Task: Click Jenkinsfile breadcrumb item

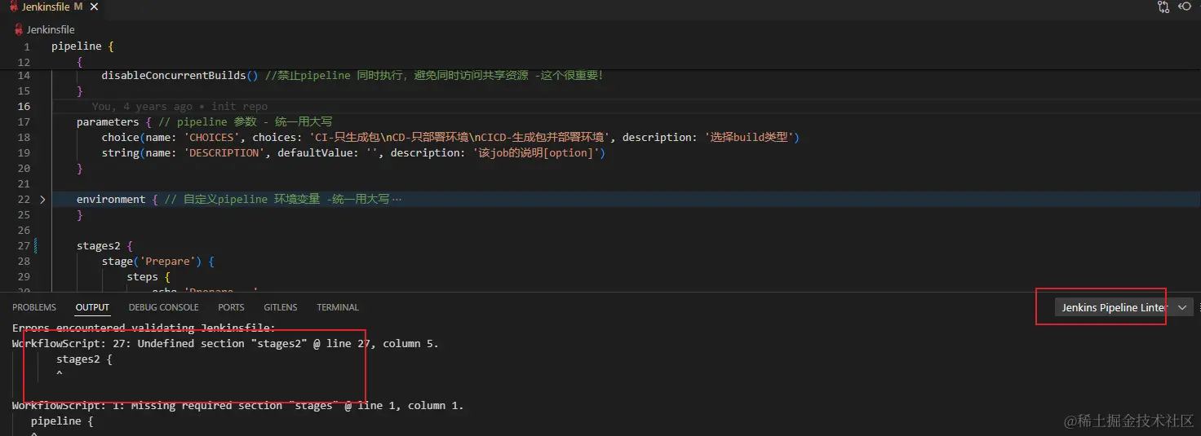Action: click(x=51, y=29)
